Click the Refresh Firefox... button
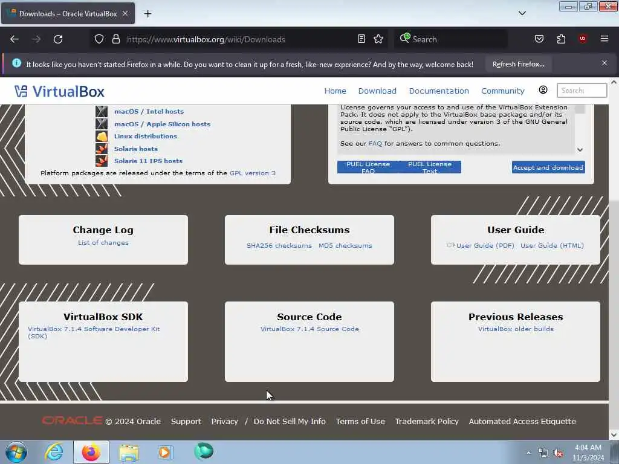Screen dimensions: 619x464 click(518, 64)
